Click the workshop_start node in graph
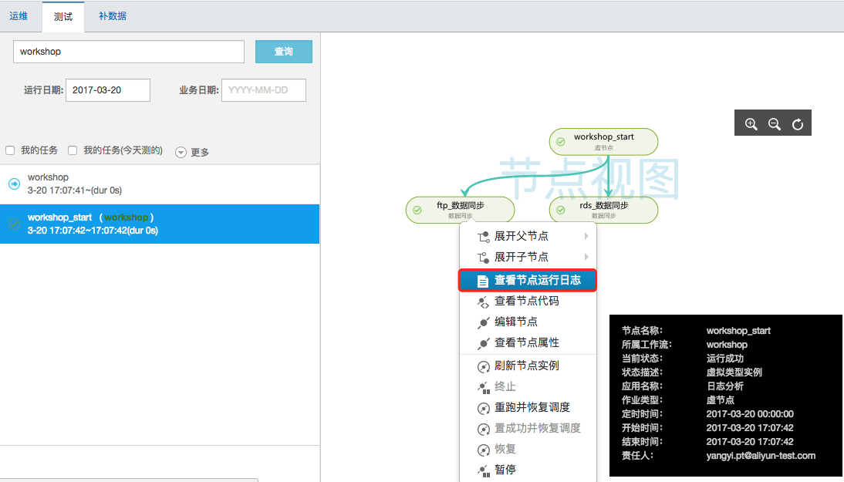This screenshot has width=844, height=482. coord(603,141)
